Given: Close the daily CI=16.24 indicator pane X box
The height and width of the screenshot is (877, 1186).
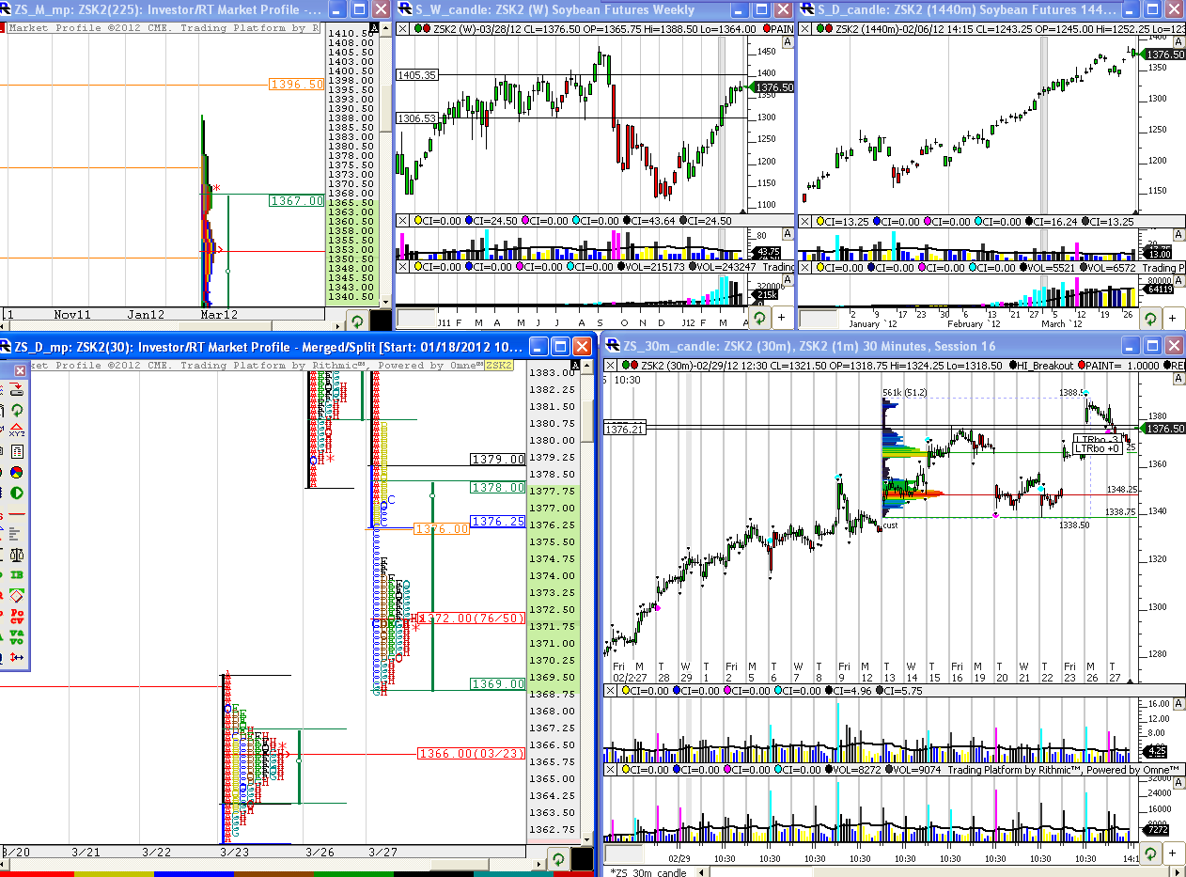Looking at the screenshot, I should click(805, 221).
